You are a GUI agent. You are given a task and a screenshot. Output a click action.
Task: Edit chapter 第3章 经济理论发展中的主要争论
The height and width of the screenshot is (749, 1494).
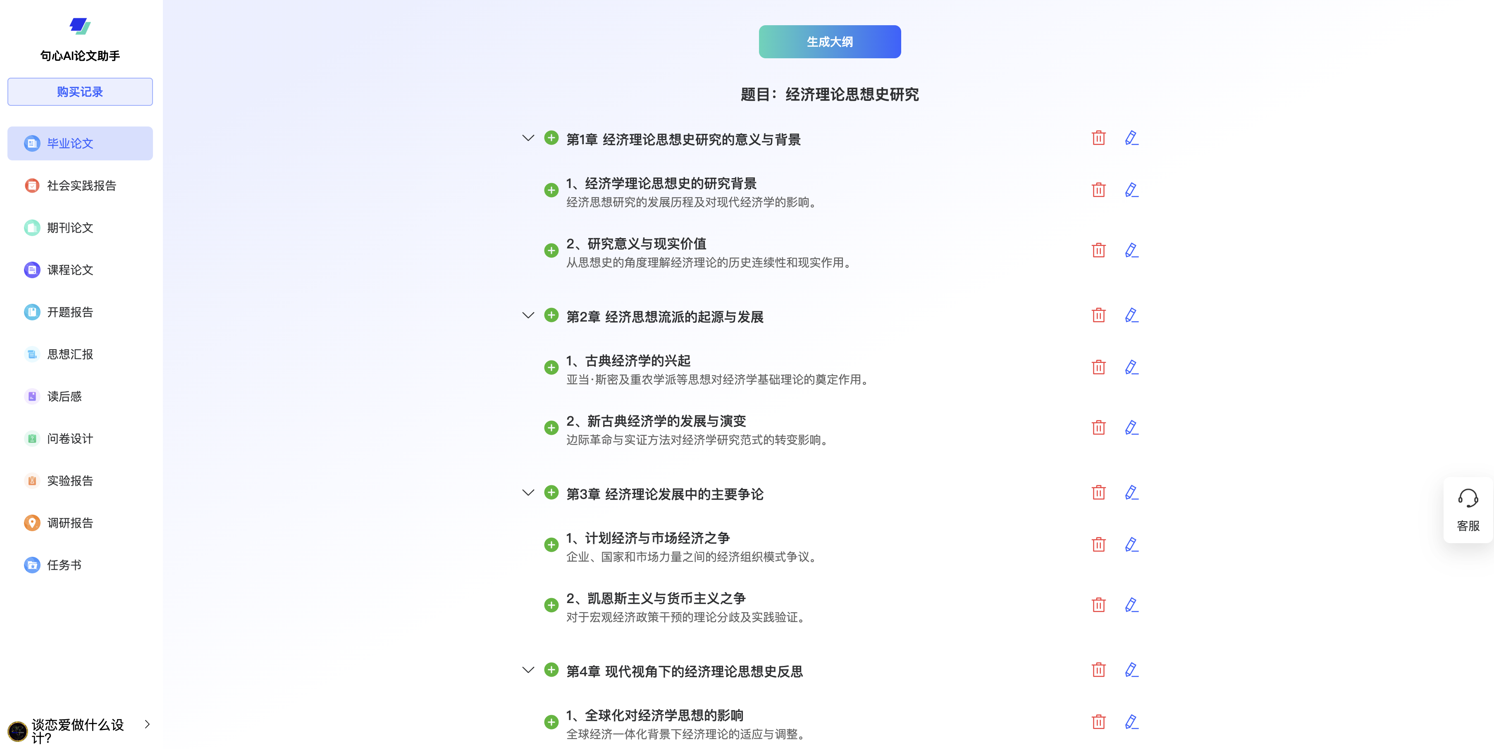point(1131,493)
